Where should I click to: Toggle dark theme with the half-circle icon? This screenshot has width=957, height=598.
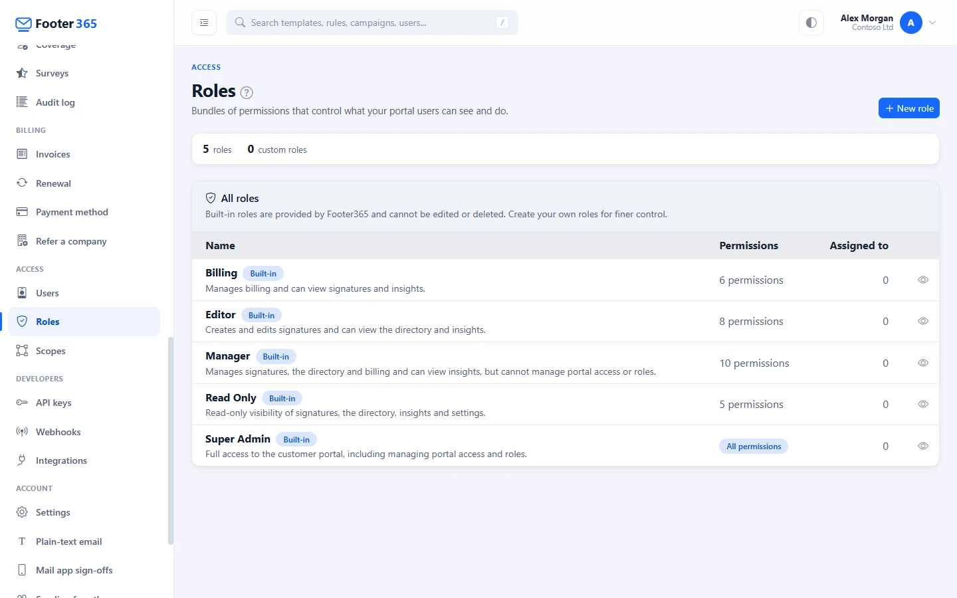(811, 23)
